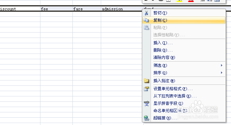
Task: Choose 插入(I)... to insert cells
Action: point(184,43)
